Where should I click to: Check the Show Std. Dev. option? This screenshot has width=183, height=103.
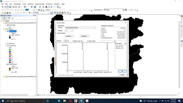(73, 41)
